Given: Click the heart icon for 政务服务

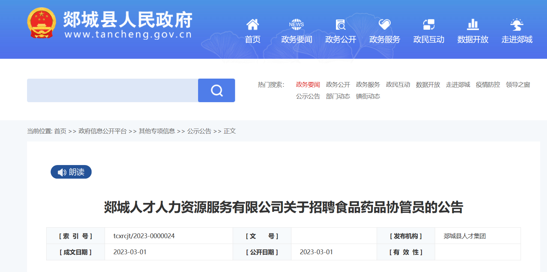Looking at the screenshot, I should point(385,25).
